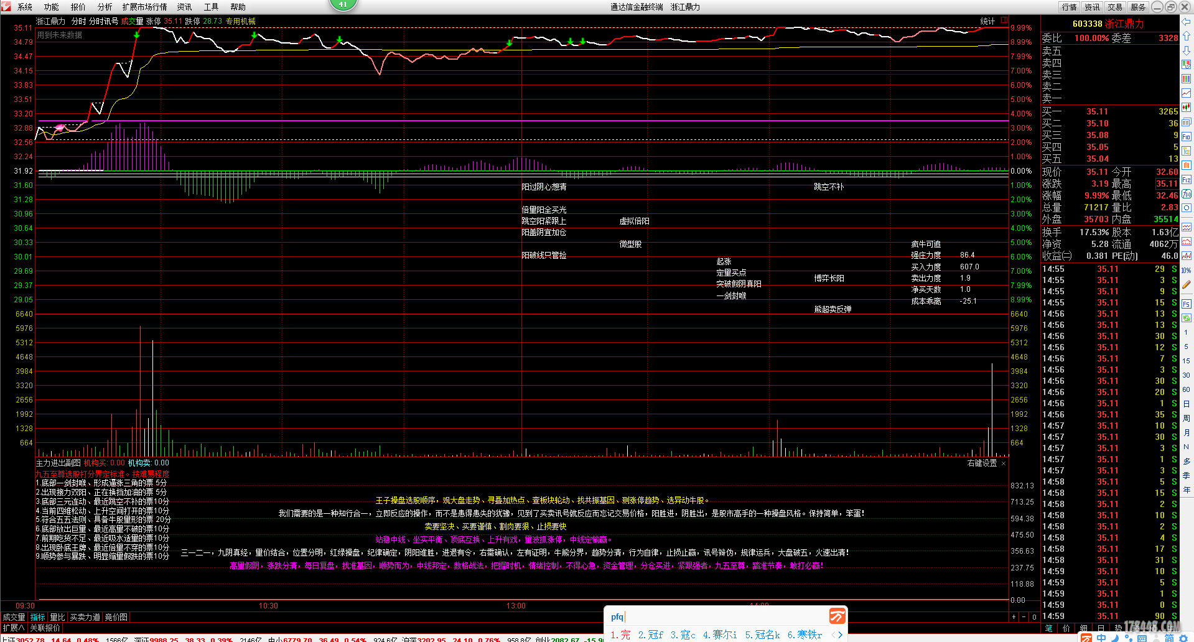
Task: Select the 1-minute period button
Action: (x=1187, y=332)
